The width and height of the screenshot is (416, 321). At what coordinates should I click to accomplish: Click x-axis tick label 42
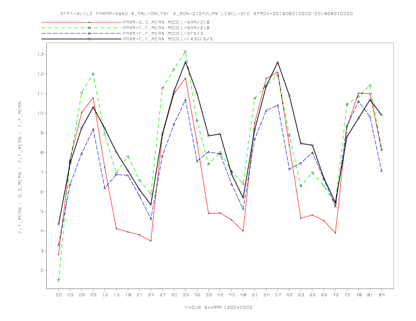click(220, 295)
